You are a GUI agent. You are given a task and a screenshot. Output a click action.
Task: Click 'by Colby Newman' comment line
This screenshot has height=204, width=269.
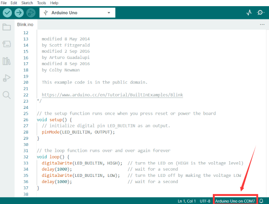[61, 70]
